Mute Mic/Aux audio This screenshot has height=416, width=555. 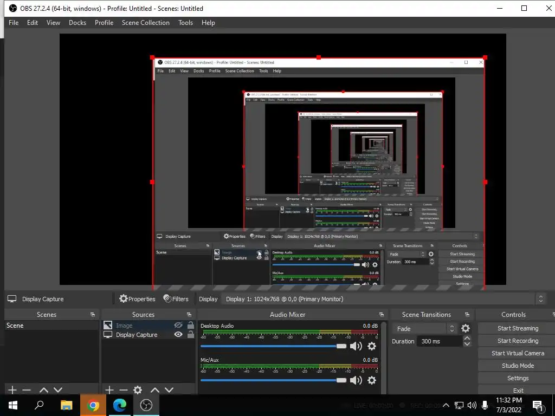click(356, 380)
